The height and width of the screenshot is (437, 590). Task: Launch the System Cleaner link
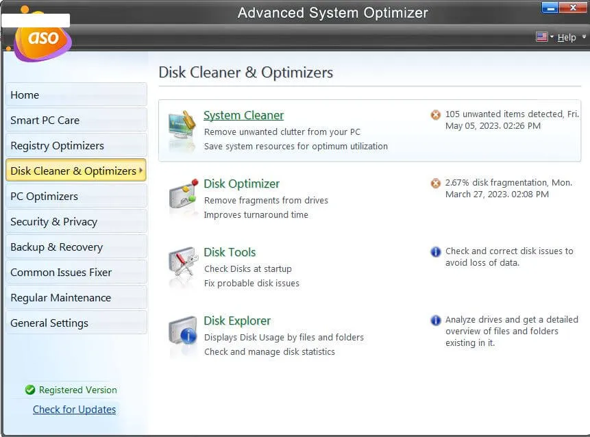(x=243, y=115)
